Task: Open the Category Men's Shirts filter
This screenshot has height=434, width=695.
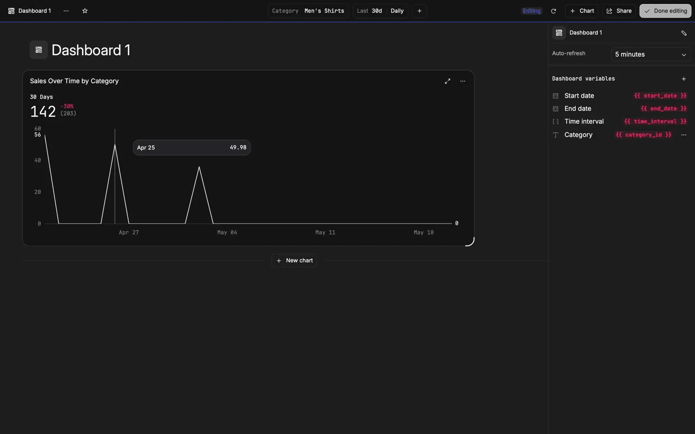Action: point(308,11)
